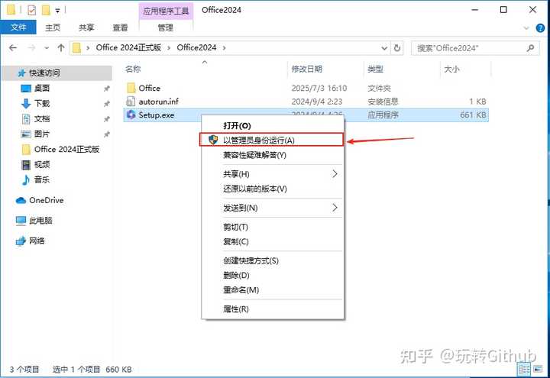Click the Back navigation arrow

pos(13,47)
